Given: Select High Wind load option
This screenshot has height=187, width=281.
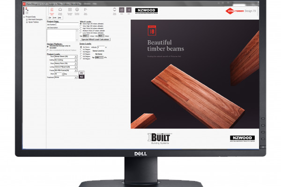Looking at the screenshot, I should click(x=81, y=28).
